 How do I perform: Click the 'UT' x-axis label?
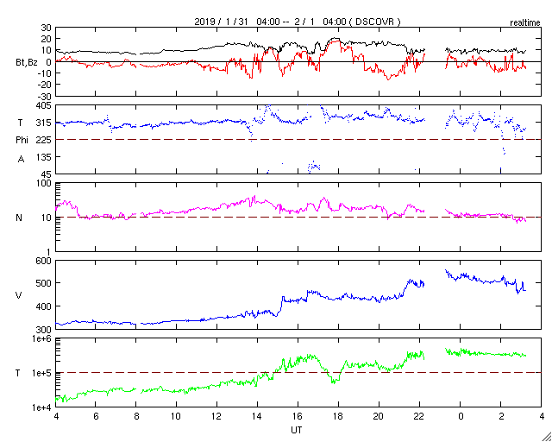[x=297, y=430]
